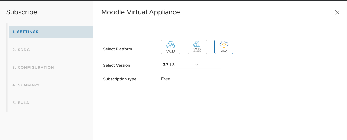The height and width of the screenshot is (140, 347).
Task: Pick the VMC platform tile
Action: tap(224, 47)
